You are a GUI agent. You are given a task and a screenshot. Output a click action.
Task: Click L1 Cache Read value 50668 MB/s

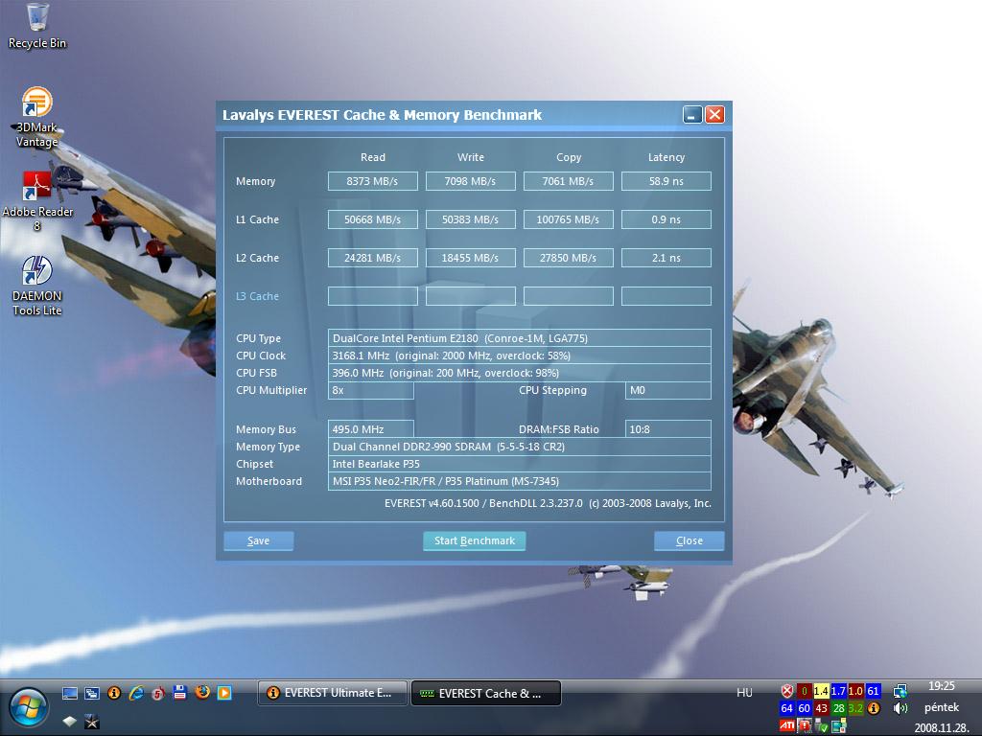coord(373,219)
